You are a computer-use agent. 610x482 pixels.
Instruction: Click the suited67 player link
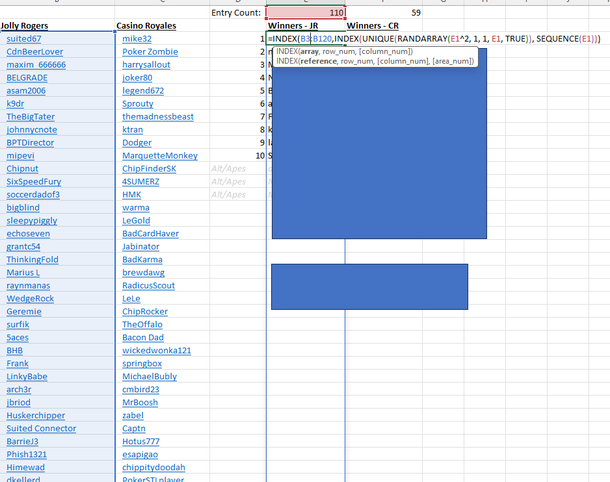pyautogui.click(x=24, y=39)
